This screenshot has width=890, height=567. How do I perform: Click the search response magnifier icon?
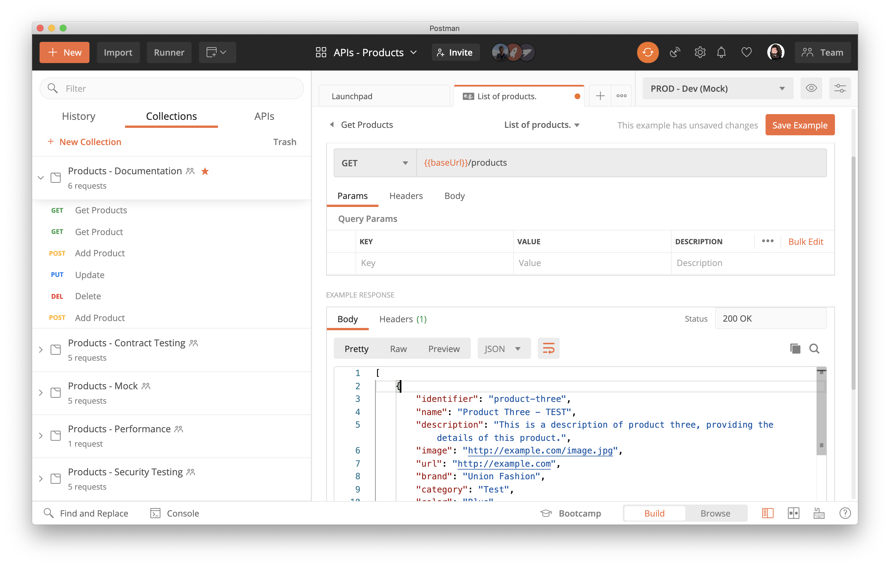click(814, 349)
